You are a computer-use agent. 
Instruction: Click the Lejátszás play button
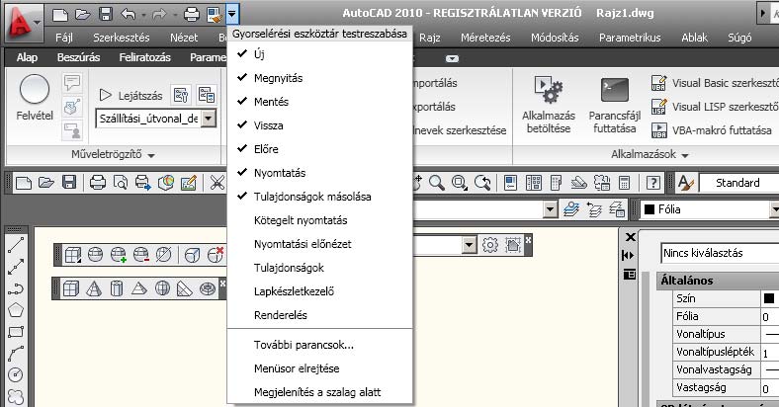pyautogui.click(x=131, y=95)
